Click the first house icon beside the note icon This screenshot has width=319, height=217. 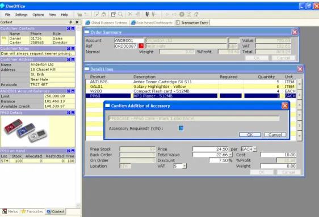pyautogui.click(x=104, y=14)
